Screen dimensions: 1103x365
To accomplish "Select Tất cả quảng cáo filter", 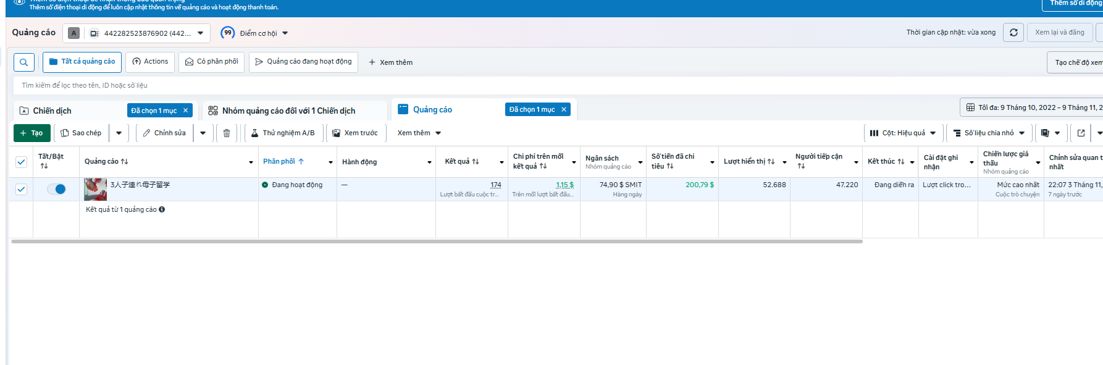I will point(82,62).
